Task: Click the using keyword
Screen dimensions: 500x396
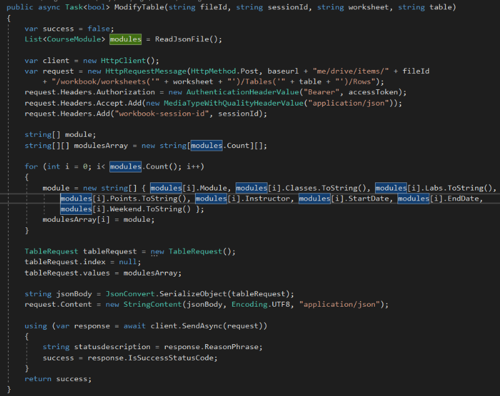Action: [36, 326]
